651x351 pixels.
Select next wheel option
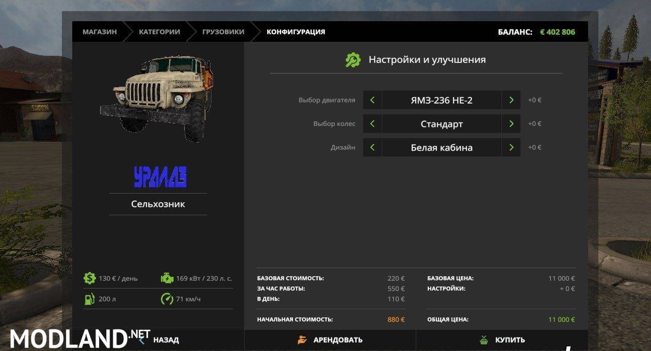click(511, 124)
